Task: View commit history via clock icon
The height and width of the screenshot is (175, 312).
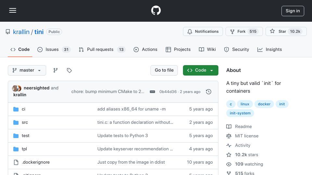Action: coord(209,92)
